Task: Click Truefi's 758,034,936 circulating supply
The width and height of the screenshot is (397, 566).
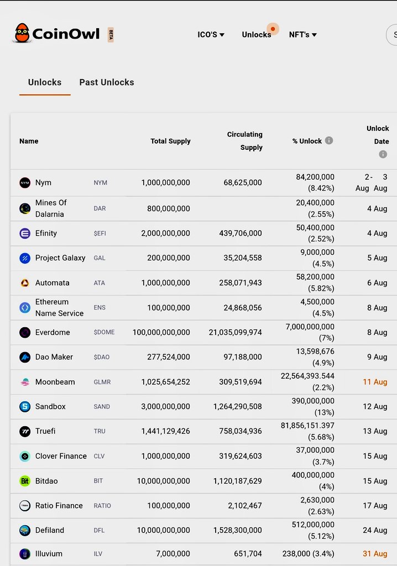Action: tap(241, 431)
